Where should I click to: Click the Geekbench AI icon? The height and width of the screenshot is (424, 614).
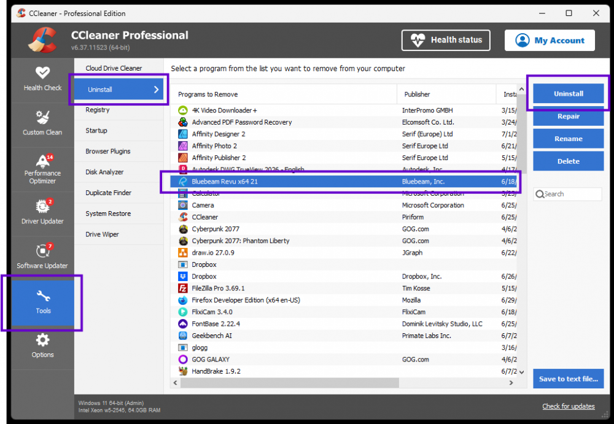tap(183, 336)
